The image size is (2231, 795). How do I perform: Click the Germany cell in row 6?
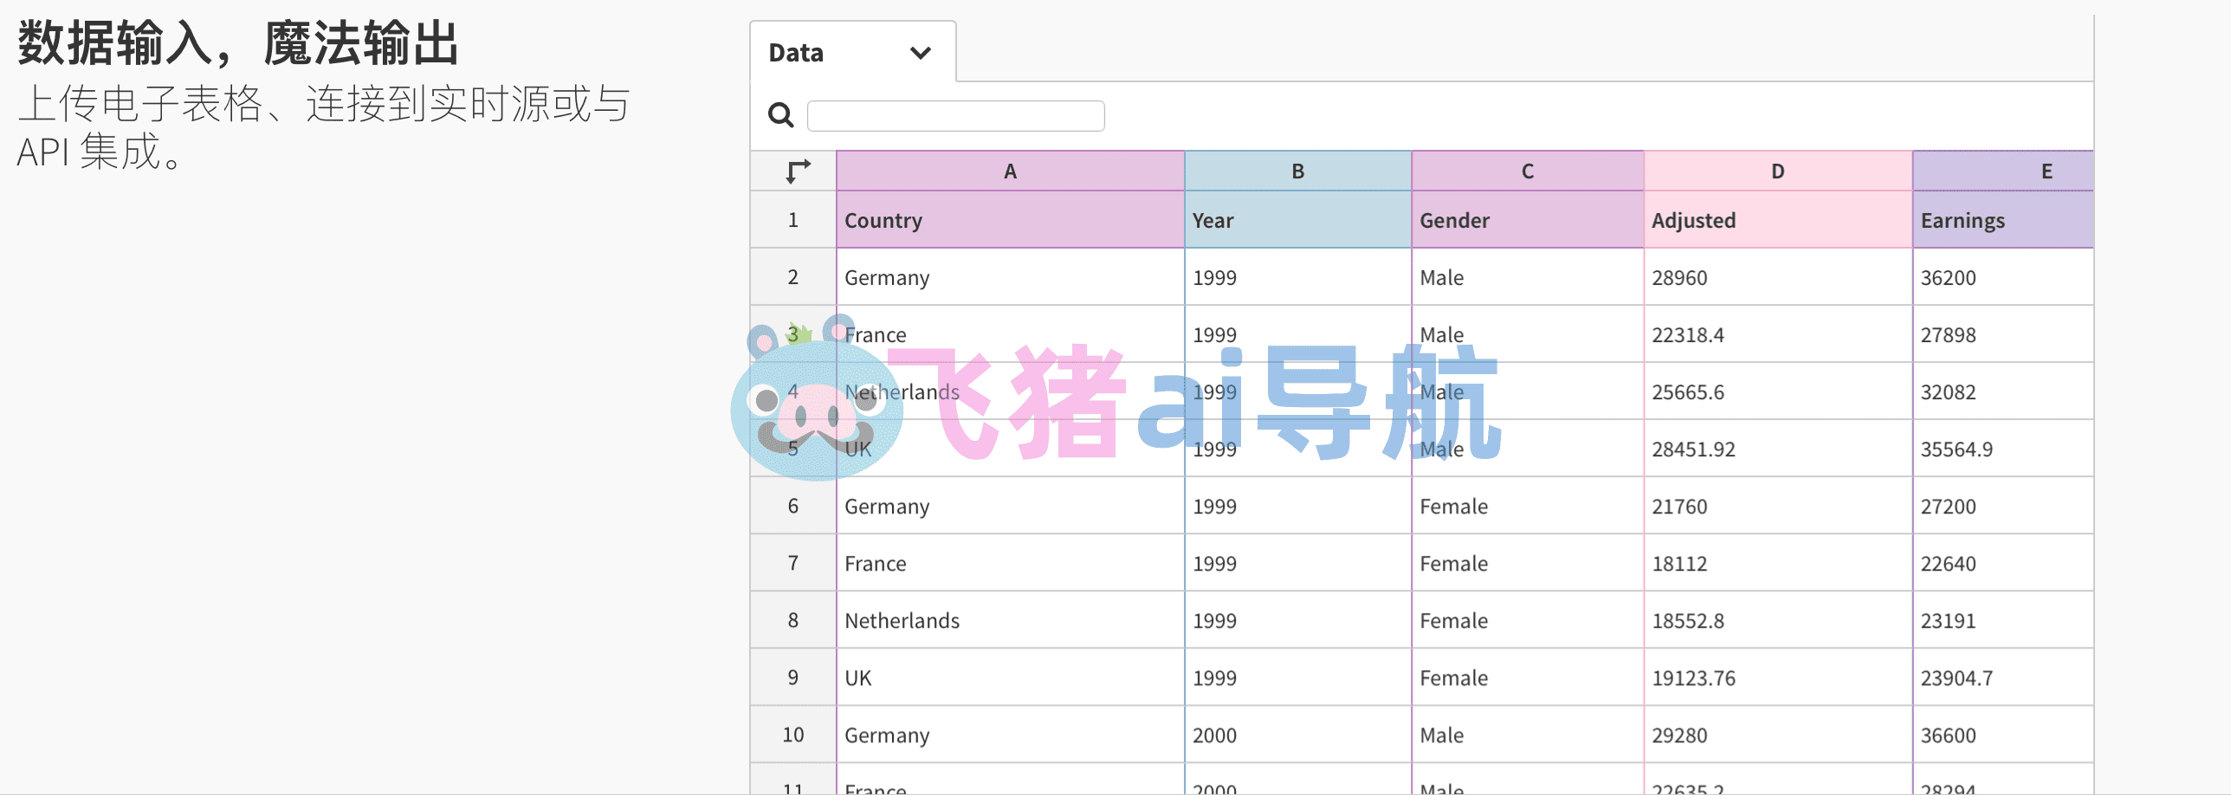1010,506
